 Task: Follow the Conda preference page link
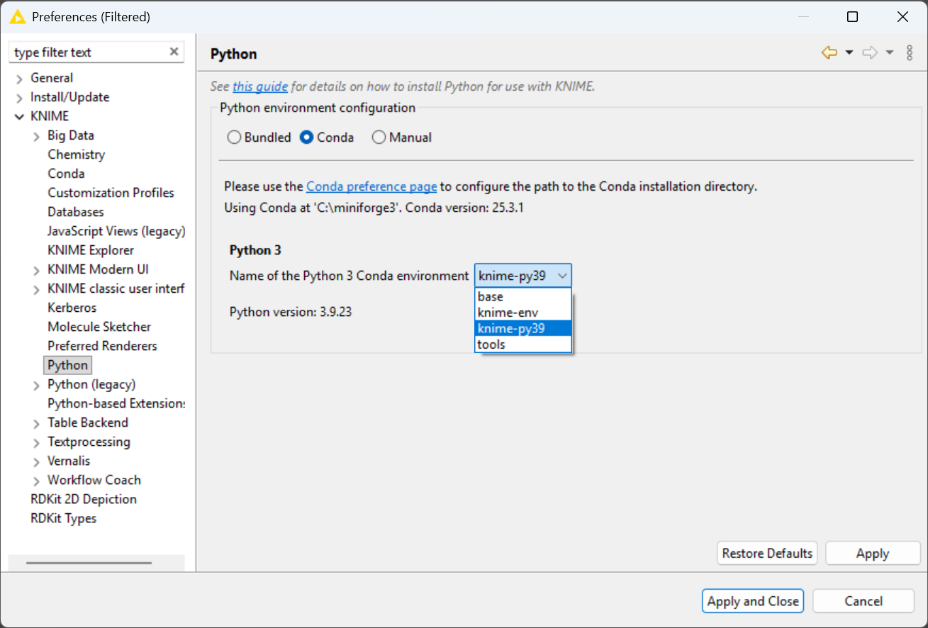(x=371, y=186)
